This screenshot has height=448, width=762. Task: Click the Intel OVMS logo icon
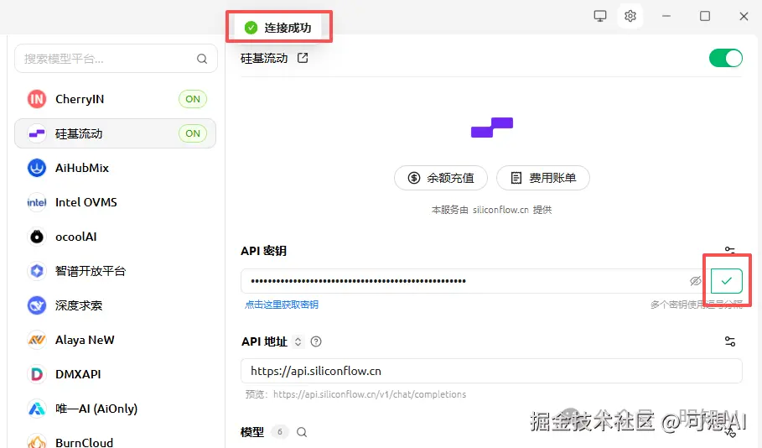[x=36, y=202]
